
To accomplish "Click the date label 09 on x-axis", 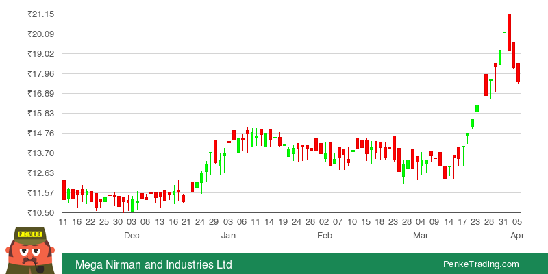I will coord(434,221).
